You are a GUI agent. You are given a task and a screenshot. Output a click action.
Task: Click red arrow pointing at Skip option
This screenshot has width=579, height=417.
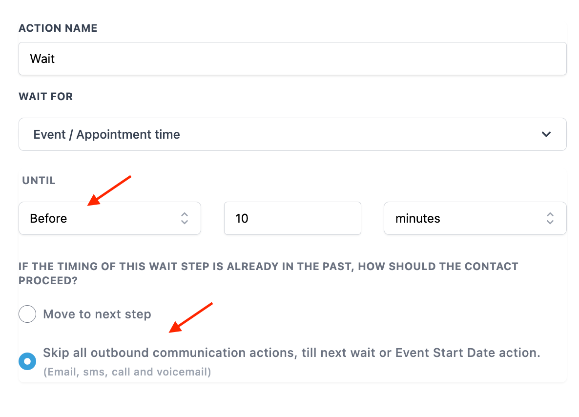pos(191,317)
